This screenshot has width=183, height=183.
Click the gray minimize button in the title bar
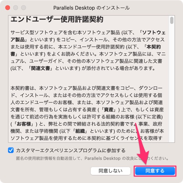point(15,8)
